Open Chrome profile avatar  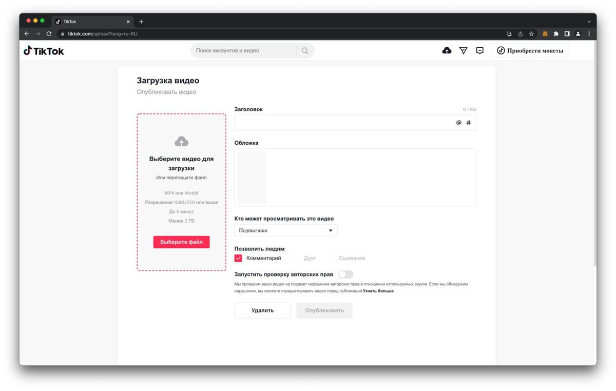578,34
